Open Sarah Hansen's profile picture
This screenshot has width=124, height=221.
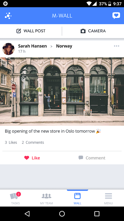[x=9, y=49]
